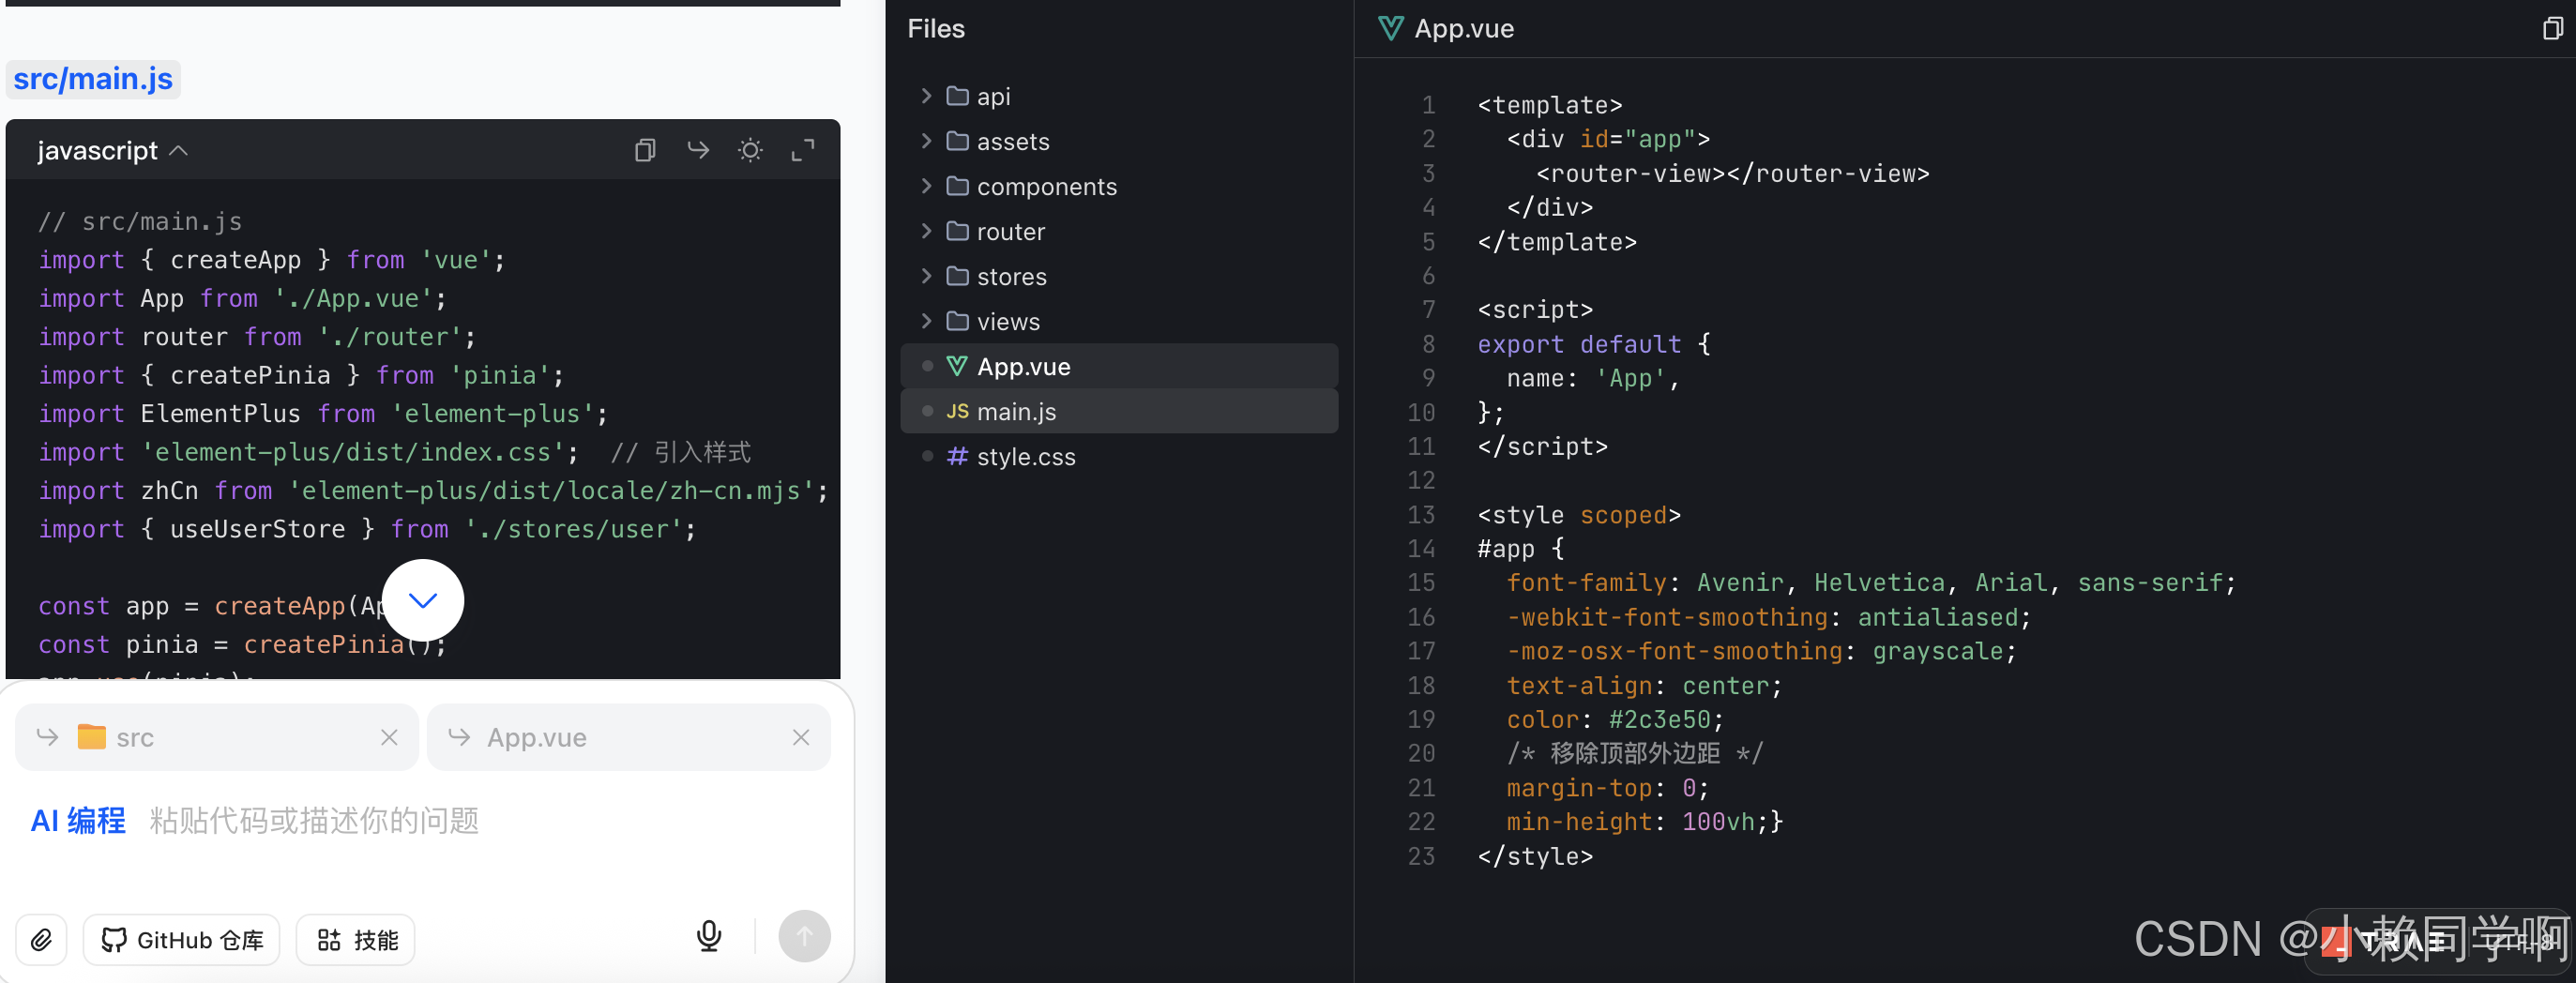Expand the components folder chevron
2576x983 pixels.
(926, 186)
